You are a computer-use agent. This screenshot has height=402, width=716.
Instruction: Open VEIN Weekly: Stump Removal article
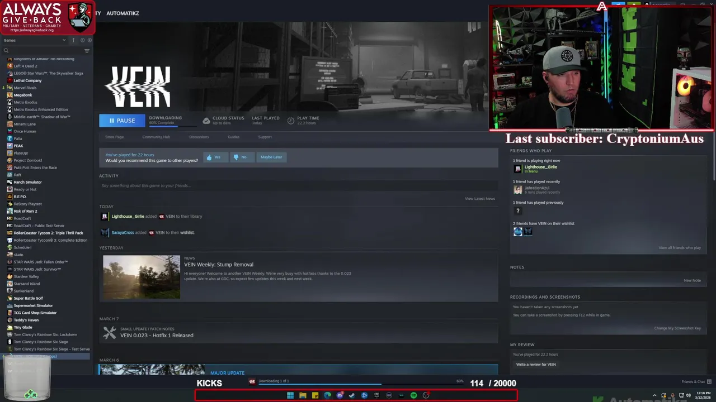point(219,265)
